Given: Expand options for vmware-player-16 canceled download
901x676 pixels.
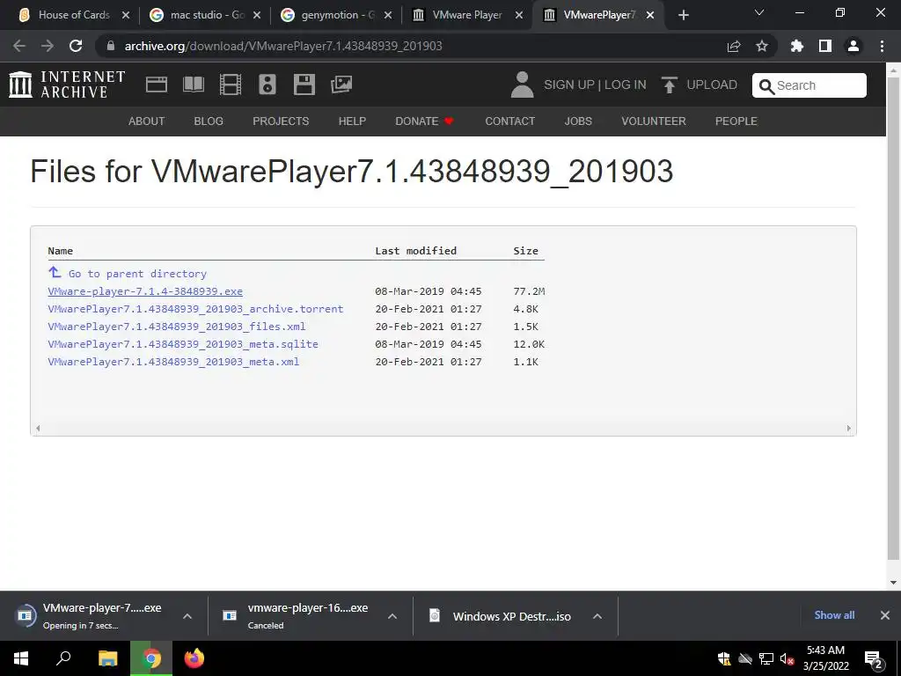Looking at the screenshot, I should point(392,616).
